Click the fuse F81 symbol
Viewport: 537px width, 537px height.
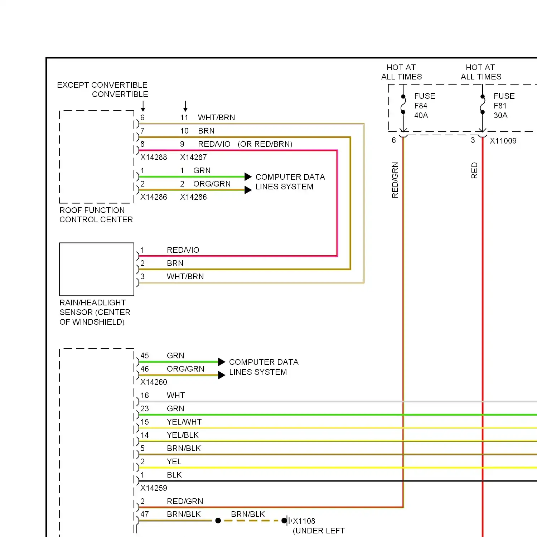(x=483, y=104)
